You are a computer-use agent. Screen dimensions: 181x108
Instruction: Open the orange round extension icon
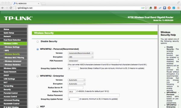point(169,8)
